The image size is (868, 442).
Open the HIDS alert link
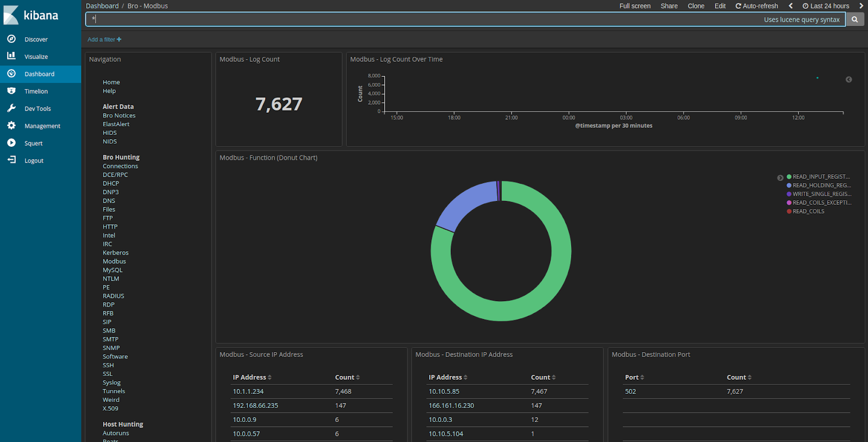coord(110,133)
